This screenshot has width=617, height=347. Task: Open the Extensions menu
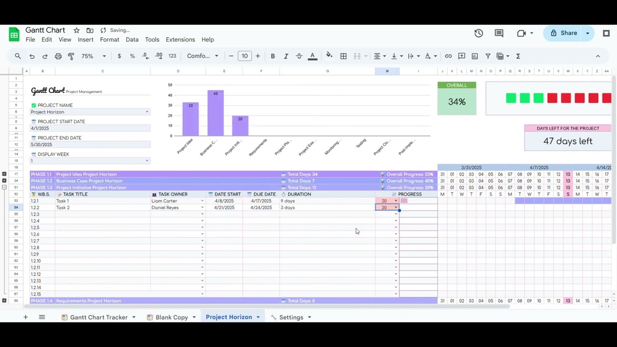click(x=180, y=40)
